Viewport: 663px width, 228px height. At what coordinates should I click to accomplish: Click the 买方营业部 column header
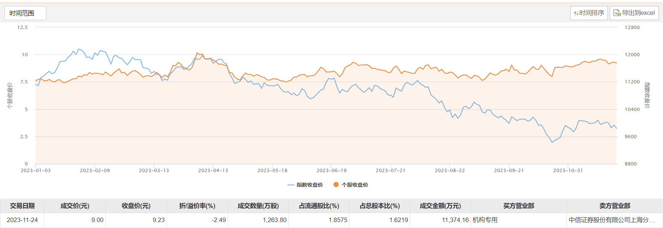point(518,206)
